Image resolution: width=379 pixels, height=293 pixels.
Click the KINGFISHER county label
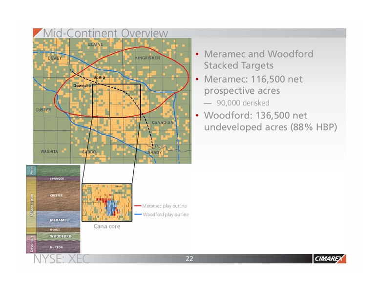tap(147, 58)
